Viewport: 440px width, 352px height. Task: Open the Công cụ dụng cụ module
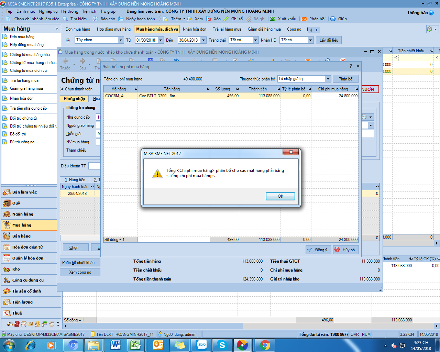[29, 280]
